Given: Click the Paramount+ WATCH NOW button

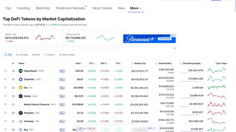Looking at the screenshot, I should point(165,39).
